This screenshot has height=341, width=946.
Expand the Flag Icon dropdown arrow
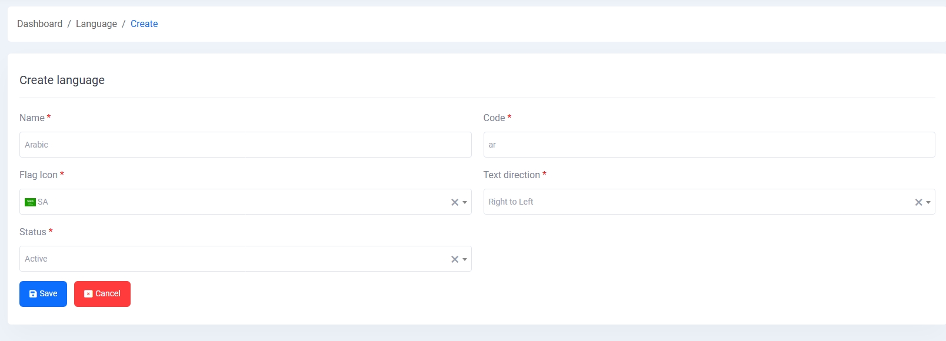click(465, 202)
